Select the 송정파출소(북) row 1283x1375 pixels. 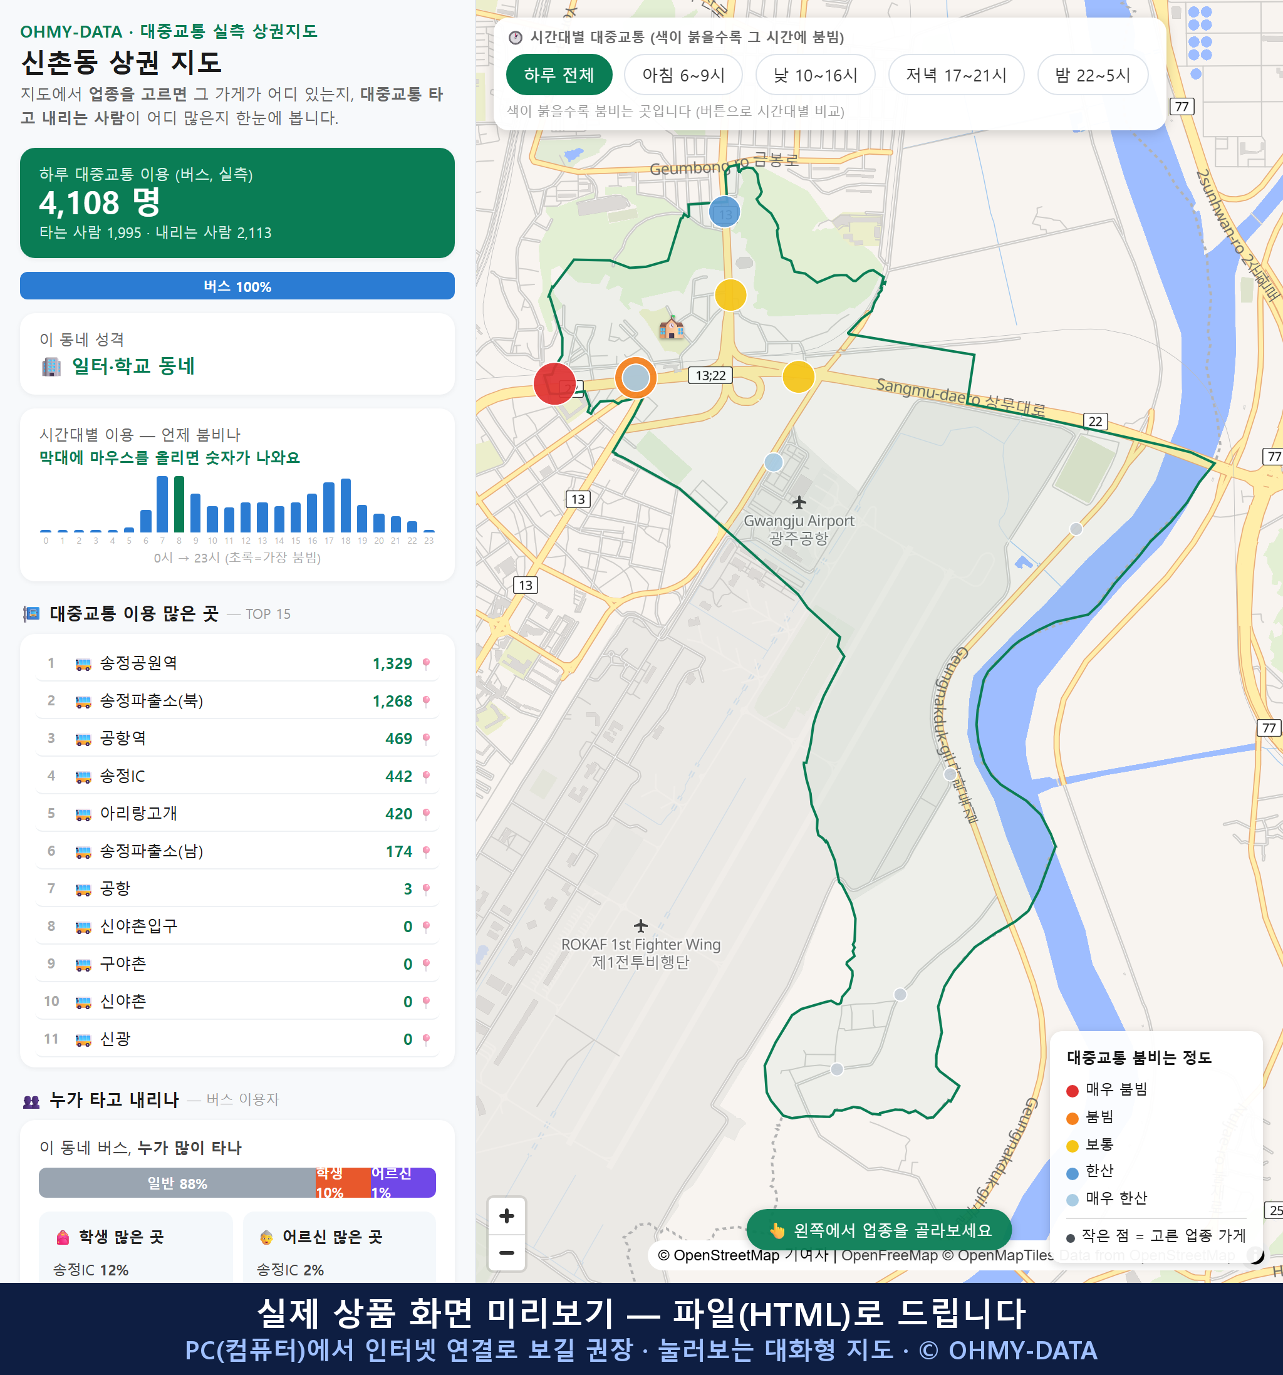tap(237, 700)
